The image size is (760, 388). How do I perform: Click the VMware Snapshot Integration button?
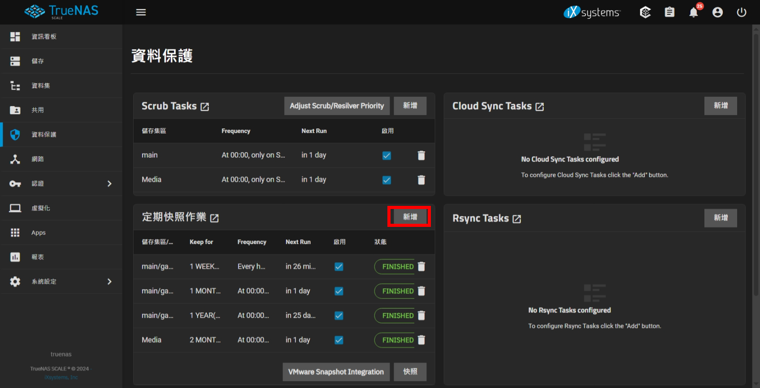click(x=336, y=372)
